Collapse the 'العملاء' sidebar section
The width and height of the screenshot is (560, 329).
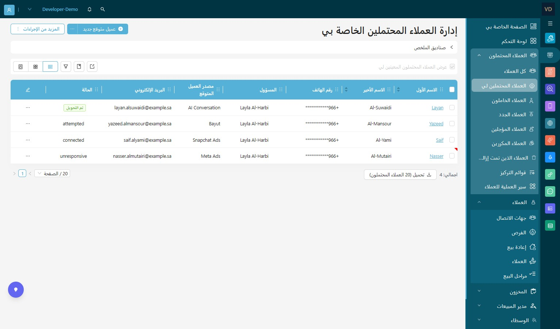(479, 203)
